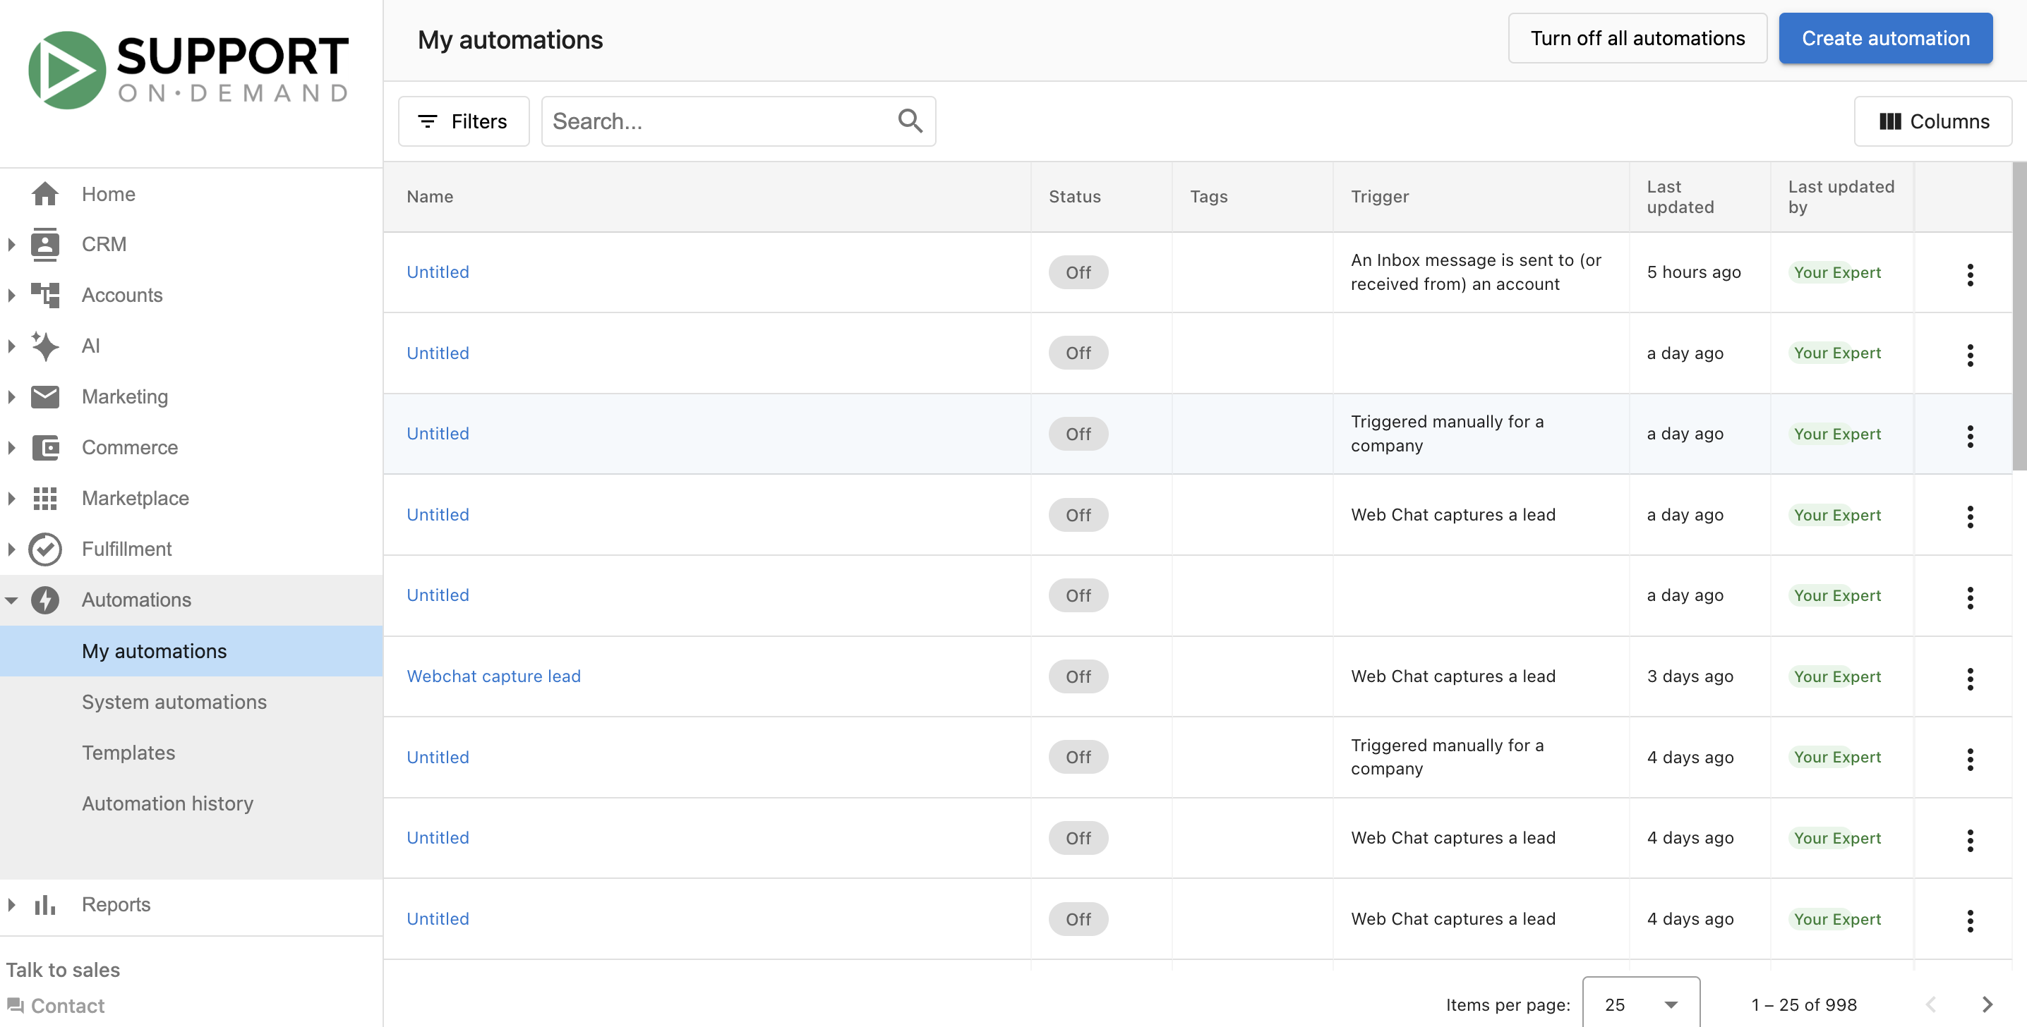Expand the Reports menu arrow
The height and width of the screenshot is (1027, 2027).
click(x=11, y=904)
